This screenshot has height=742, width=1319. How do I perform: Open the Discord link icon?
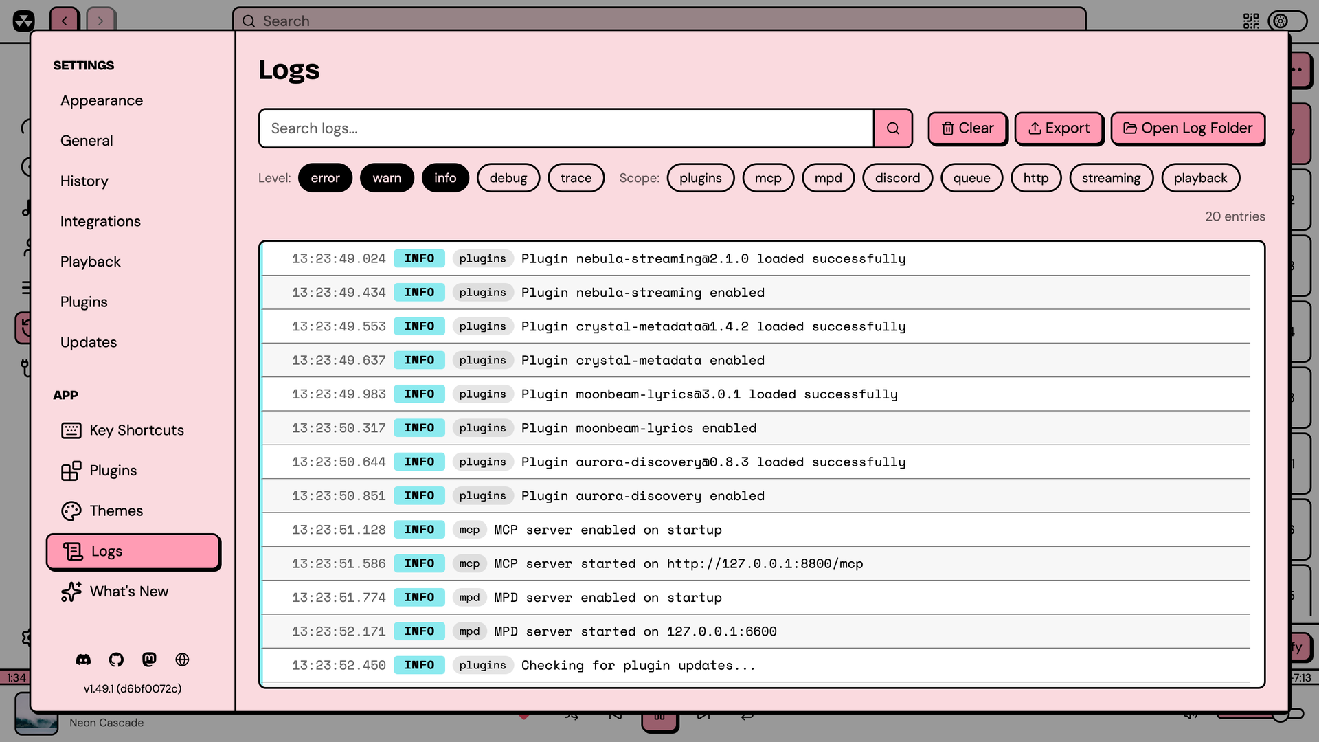coord(83,660)
